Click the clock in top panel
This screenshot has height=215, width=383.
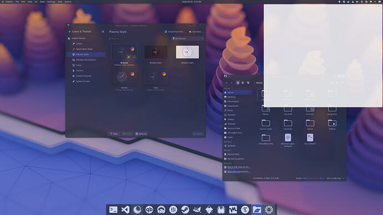(x=191, y=2)
